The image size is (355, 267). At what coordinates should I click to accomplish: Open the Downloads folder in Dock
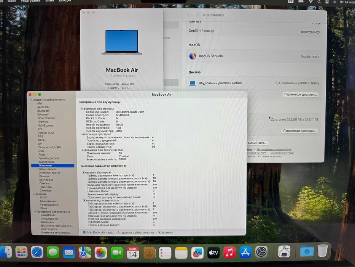(x=307, y=251)
